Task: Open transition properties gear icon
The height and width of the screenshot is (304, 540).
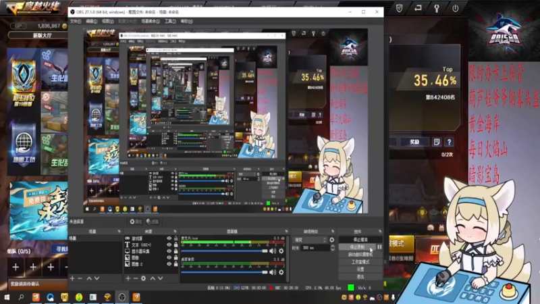Action: (x=331, y=240)
